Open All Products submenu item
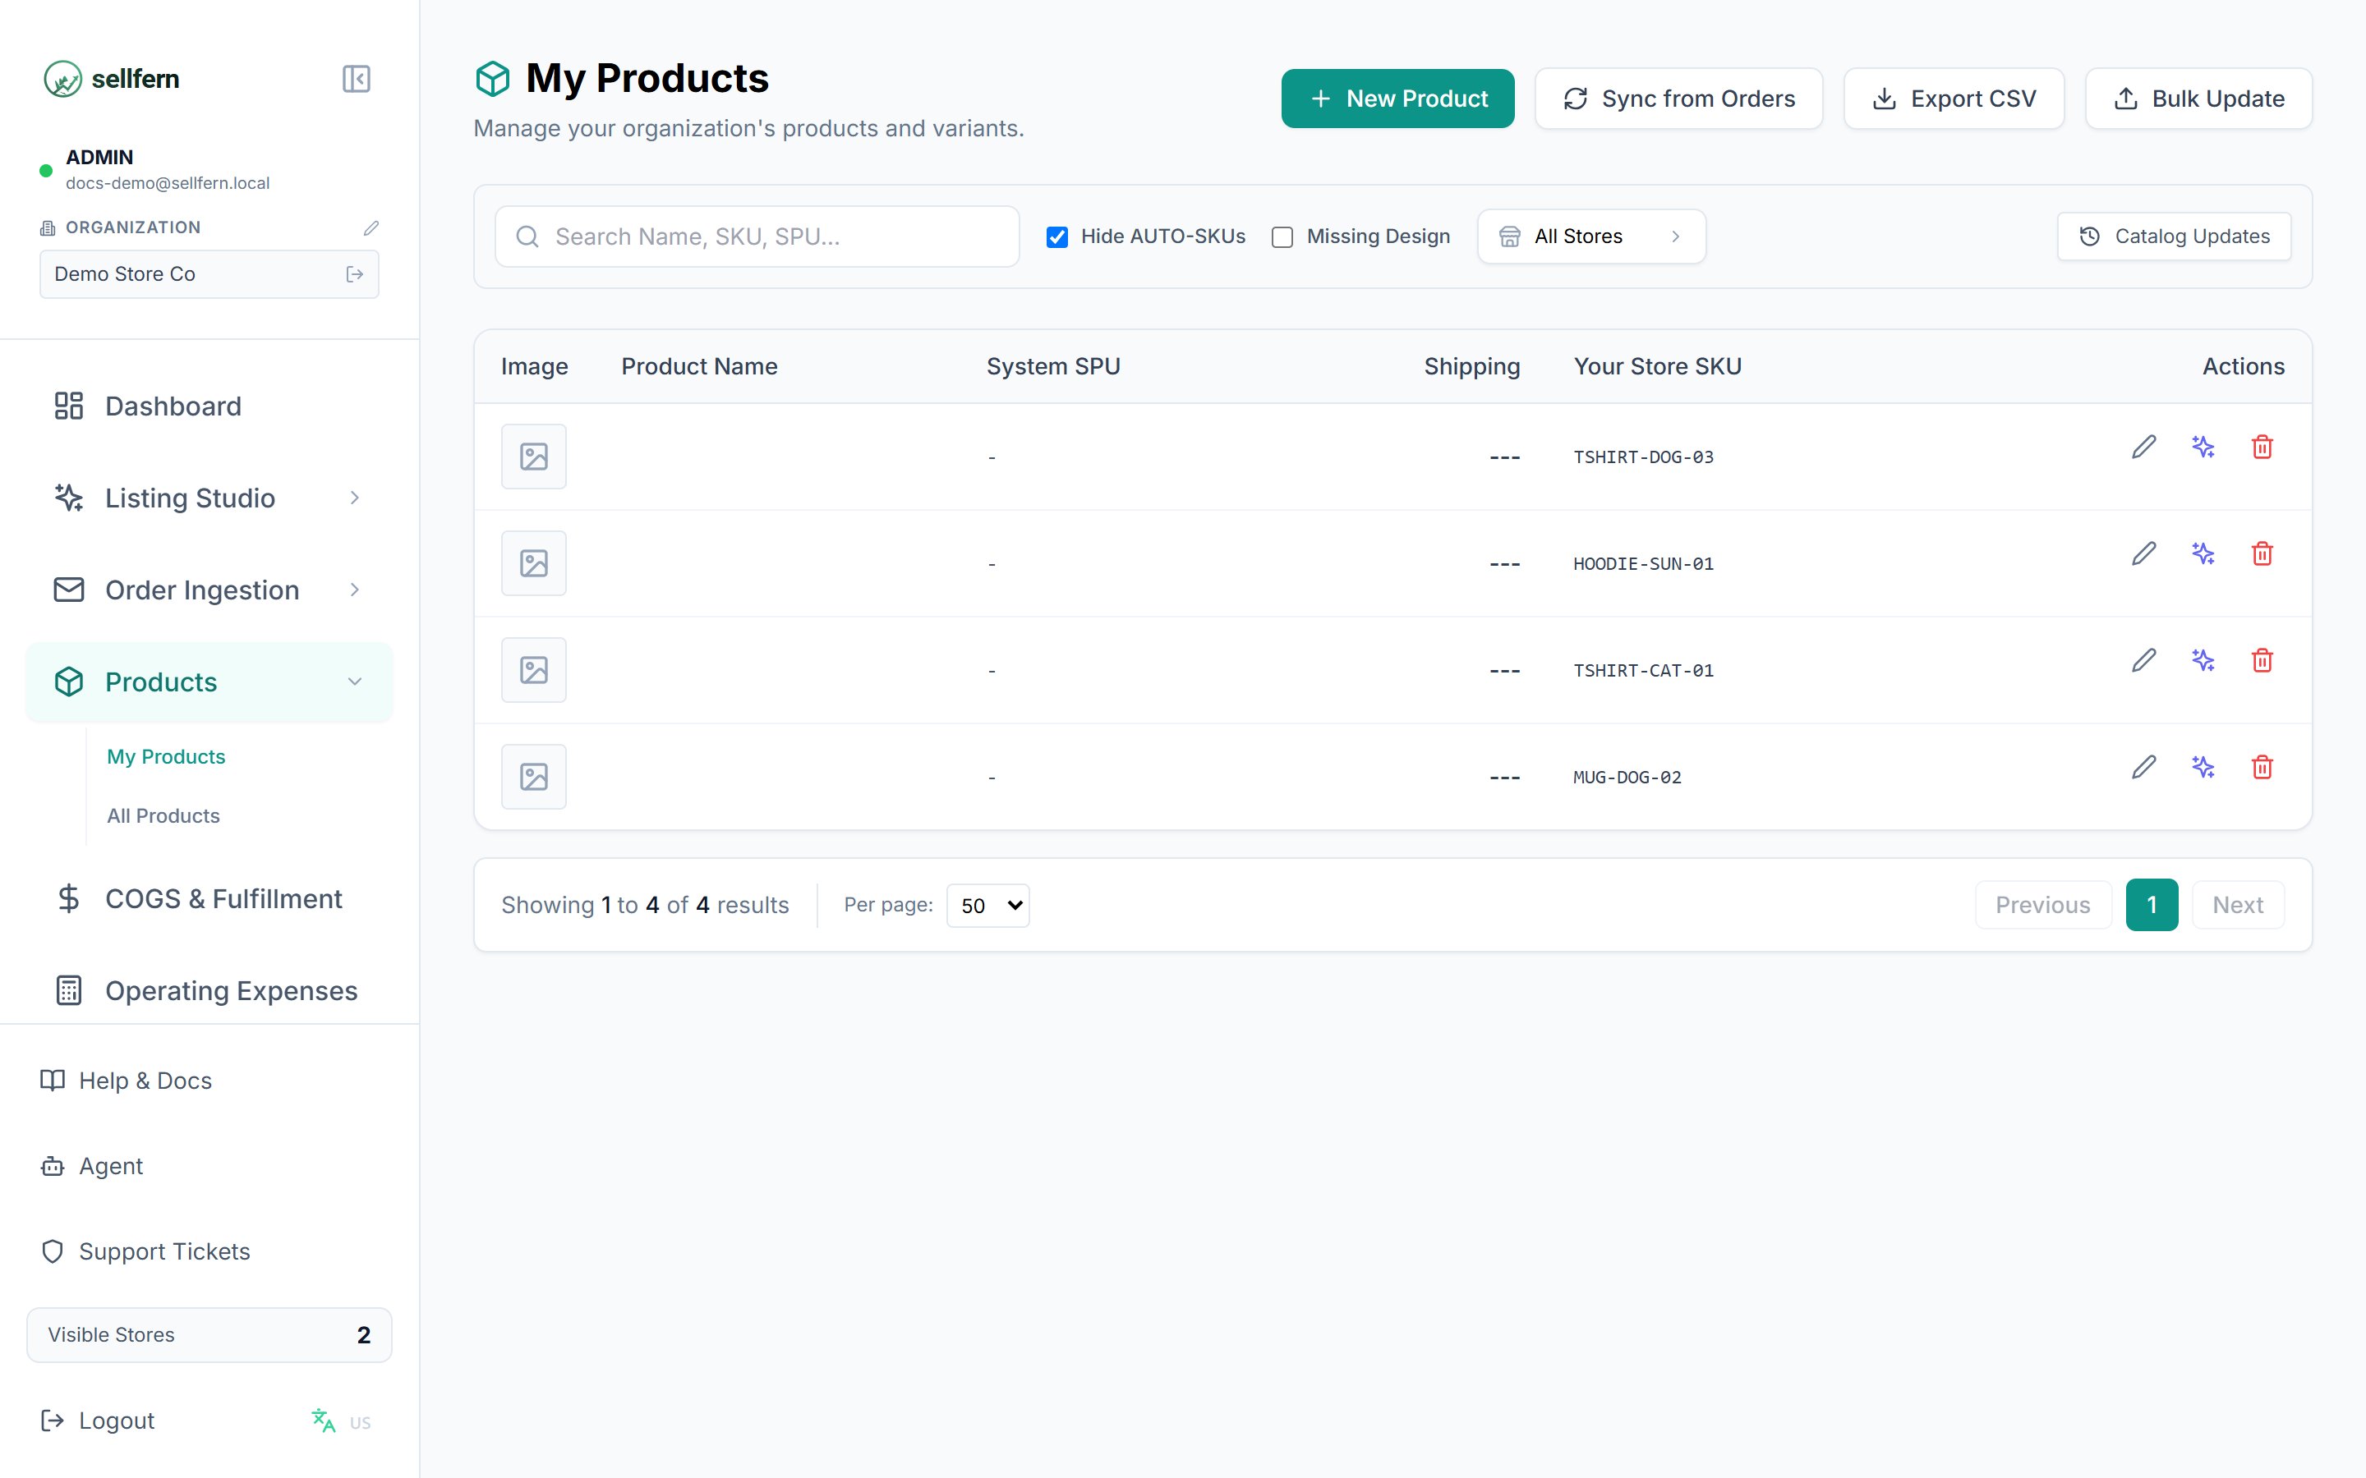This screenshot has width=2366, height=1478. tap(163, 815)
